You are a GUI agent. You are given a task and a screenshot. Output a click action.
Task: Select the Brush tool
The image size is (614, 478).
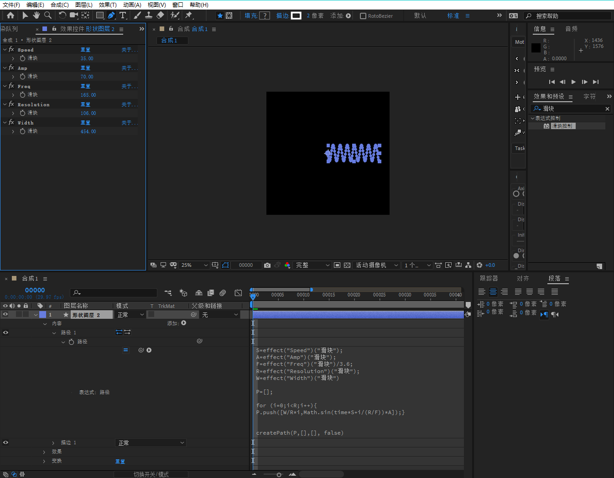click(x=137, y=16)
